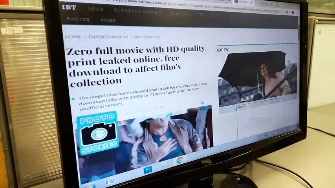The width and height of the screenshot is (335, 188).
Task: Click the HOME breadcrumb link
Action: [x=73, y=37]
